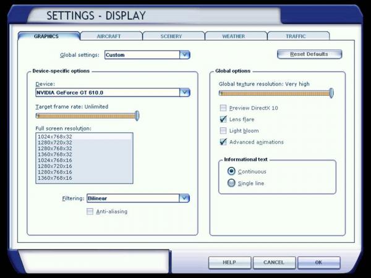Open the Weather tab
The height and width of the screenshot is (278, 371).
click(236, 36)
